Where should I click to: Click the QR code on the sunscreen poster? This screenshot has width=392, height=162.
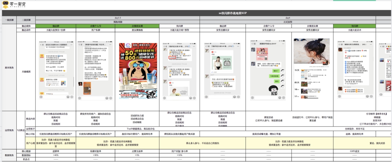152,93
